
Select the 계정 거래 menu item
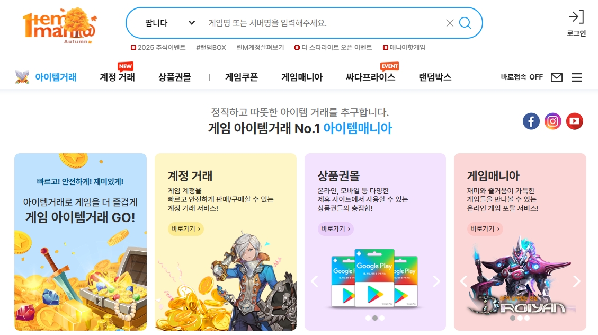[x=117, y=77]
